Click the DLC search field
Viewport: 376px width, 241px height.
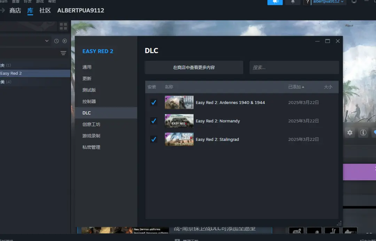point(294,67)
